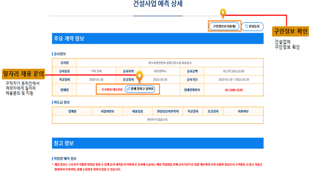Click the 대표업종 column header

138,112
